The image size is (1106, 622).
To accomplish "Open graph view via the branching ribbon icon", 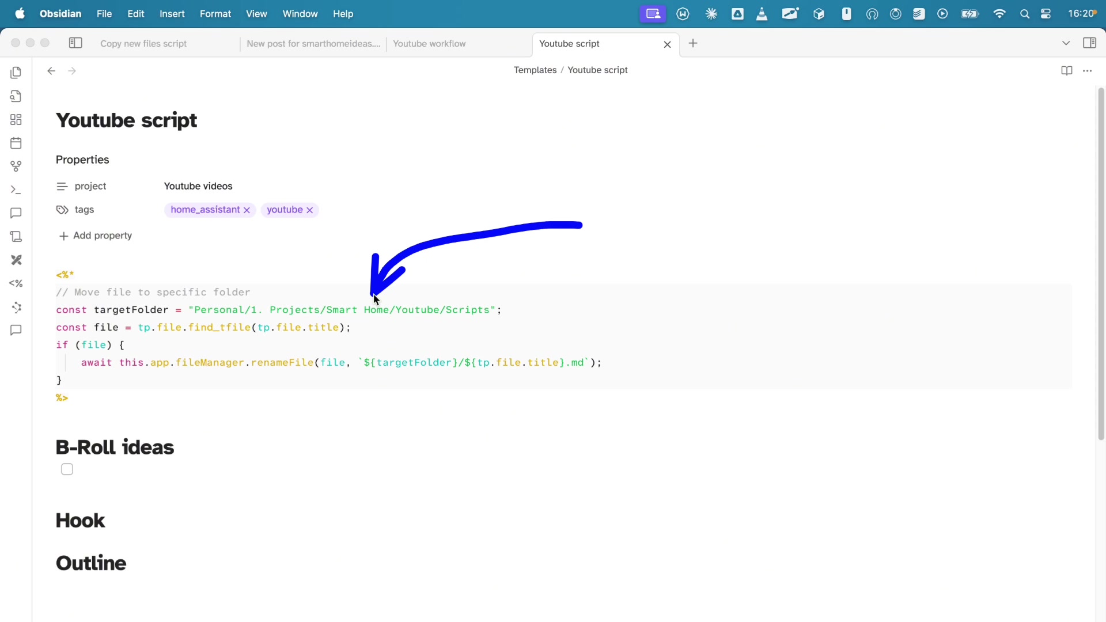I will coord(16,166).
